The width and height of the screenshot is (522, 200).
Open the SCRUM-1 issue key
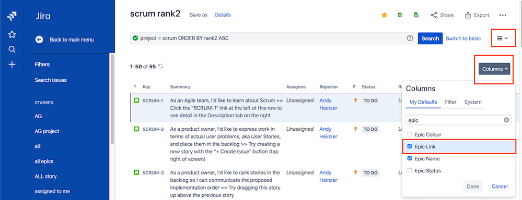[153, 101]
